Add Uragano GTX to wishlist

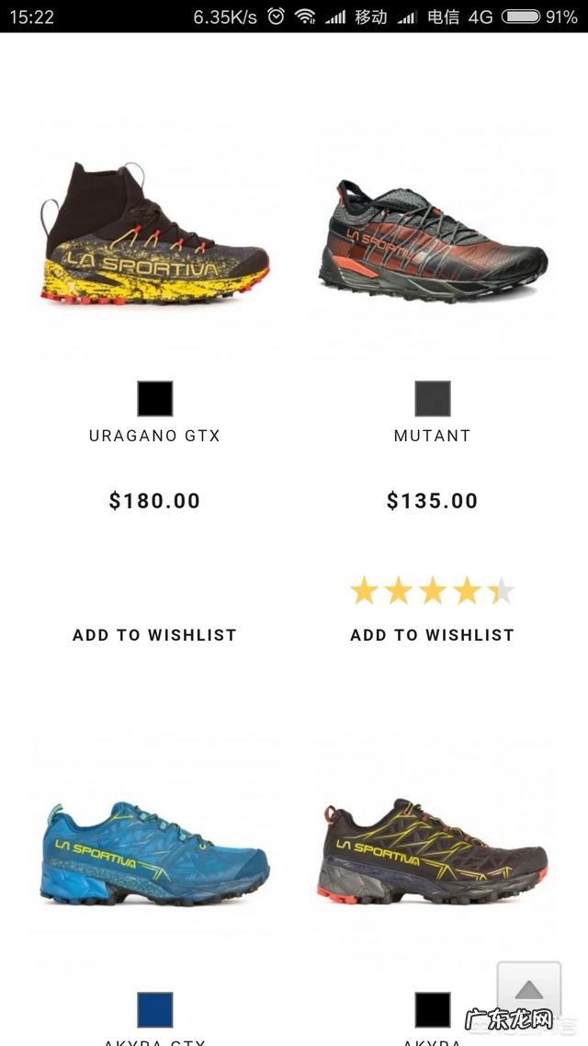pyautogui.click(x=154, y=635)
